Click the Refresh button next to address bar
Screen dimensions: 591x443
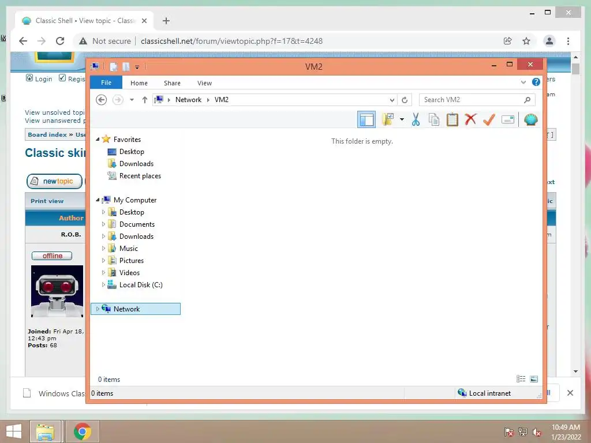click(x=405, y=100)
